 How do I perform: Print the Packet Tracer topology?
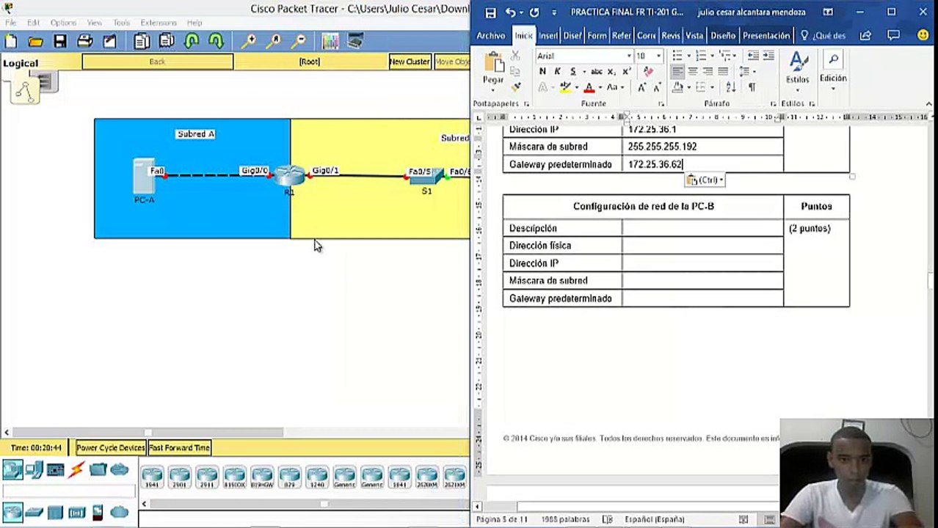click(x=85, y=42)
